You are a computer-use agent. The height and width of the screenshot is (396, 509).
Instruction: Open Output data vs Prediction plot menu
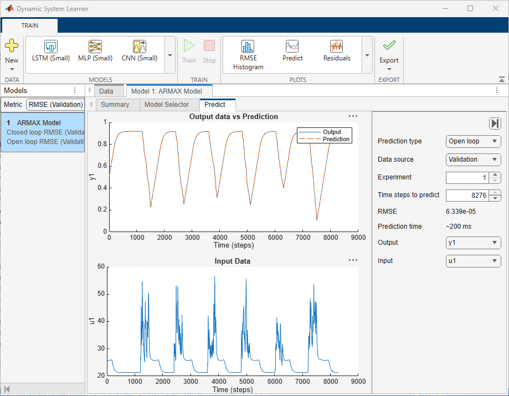tap(353, 116)
